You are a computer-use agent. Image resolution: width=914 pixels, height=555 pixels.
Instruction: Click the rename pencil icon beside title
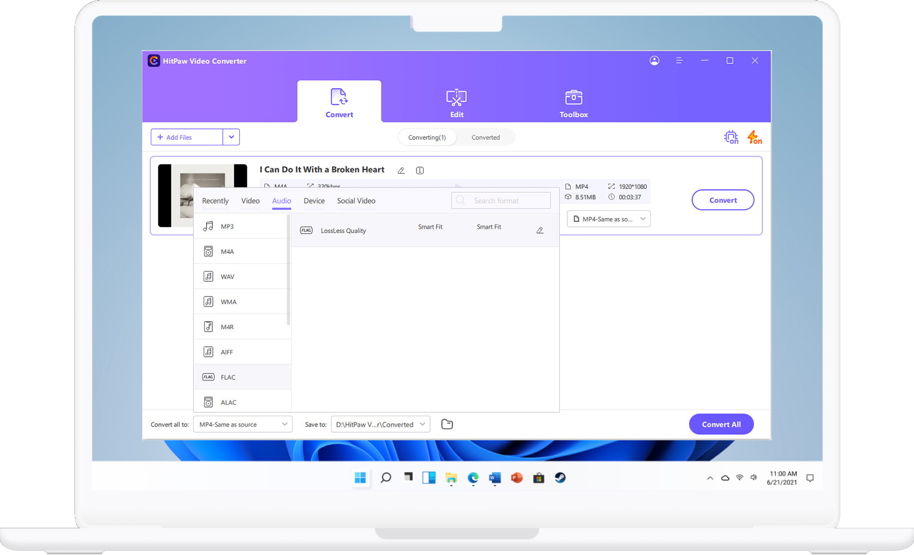click(x=401, y=170)
